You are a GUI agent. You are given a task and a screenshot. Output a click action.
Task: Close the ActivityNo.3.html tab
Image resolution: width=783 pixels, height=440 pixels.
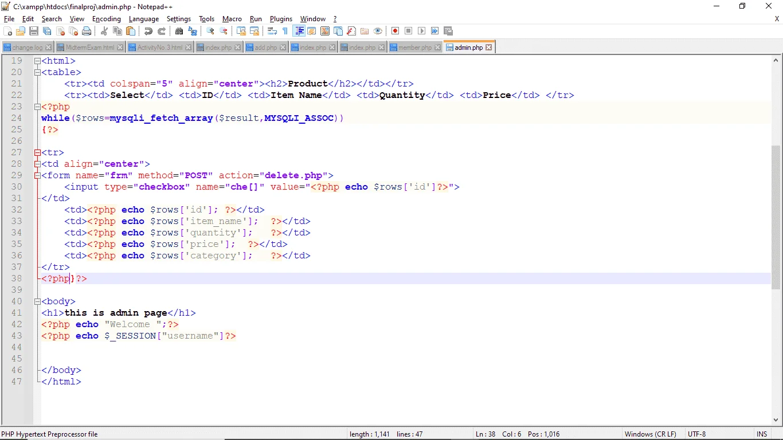pos(188,48)
